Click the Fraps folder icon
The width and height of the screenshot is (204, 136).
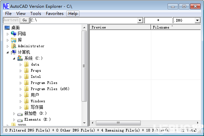point(27,70)
